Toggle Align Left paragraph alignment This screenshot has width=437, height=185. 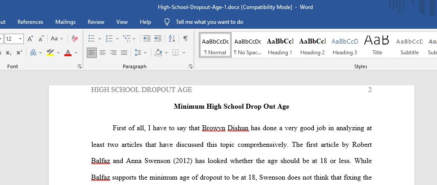92,53
